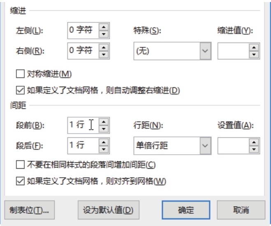Increase spacing before paragraph stepper up
271x226 pixels.
(x=104, y=122)
